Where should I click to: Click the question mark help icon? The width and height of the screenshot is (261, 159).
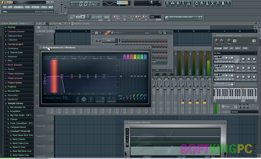pos(228,3)
